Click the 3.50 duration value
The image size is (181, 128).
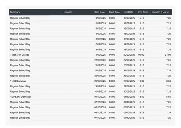point(168,81)
